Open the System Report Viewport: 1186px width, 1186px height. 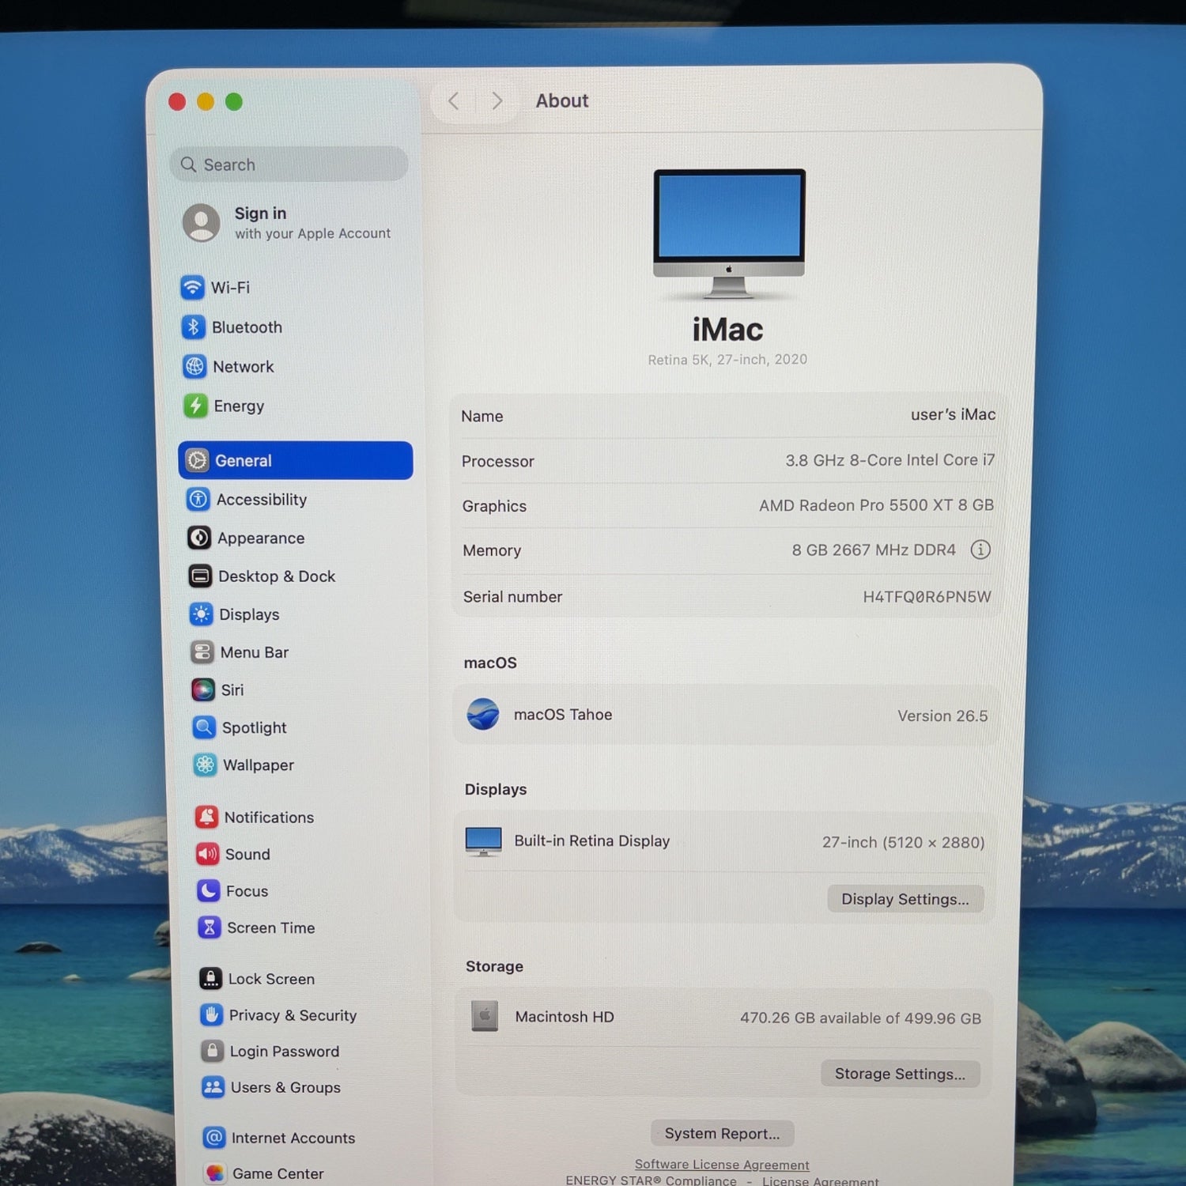coord(722,1133)
